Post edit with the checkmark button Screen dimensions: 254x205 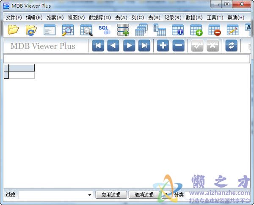coord(197,46)
